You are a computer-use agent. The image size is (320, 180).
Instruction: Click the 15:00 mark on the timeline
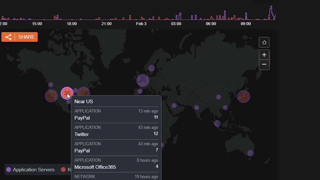pyautogui.click(x=37, y=24)
